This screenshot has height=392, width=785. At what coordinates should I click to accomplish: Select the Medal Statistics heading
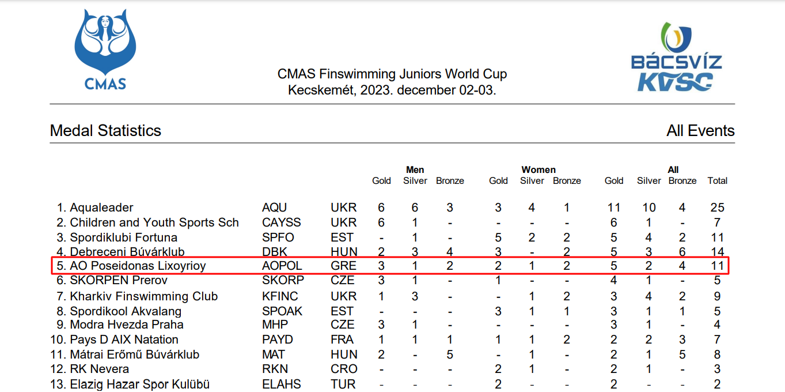click(x=105, y=131)
